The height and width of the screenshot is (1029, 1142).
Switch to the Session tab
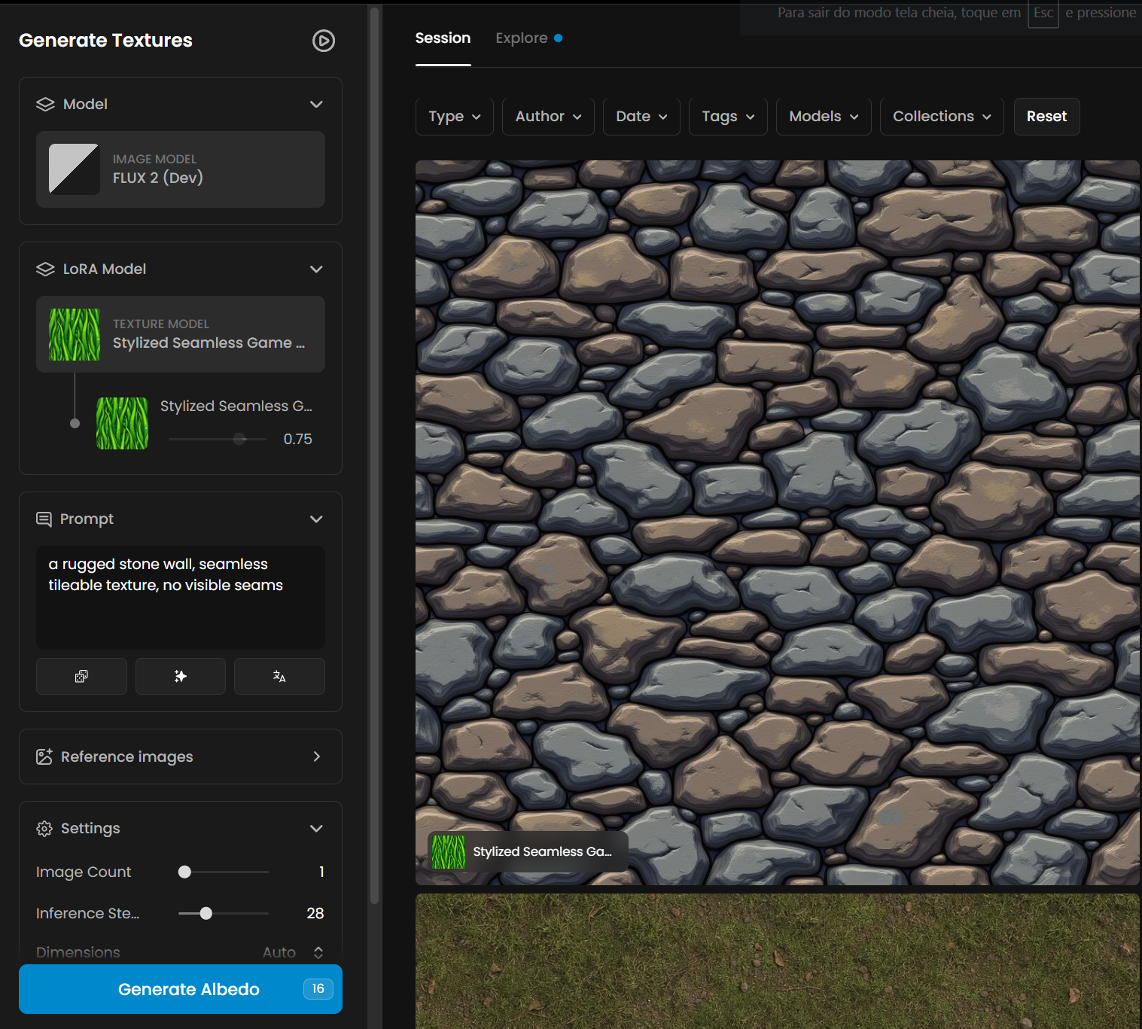(443, 38)
